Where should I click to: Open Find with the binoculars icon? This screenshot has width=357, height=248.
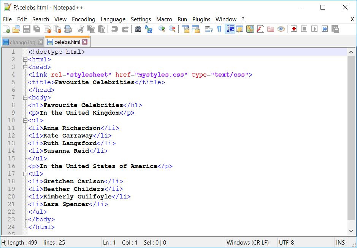pos(138,29)
